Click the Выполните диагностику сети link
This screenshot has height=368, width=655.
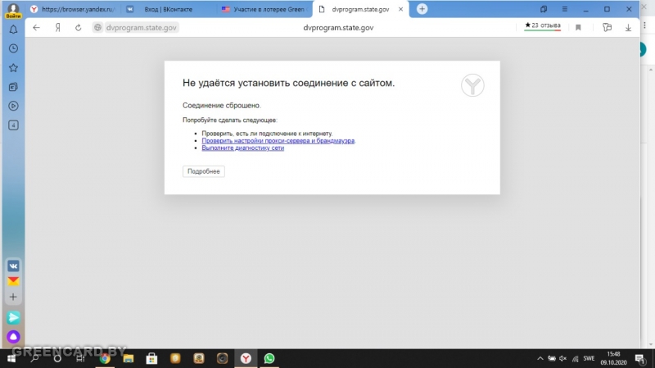pos(242,148)
